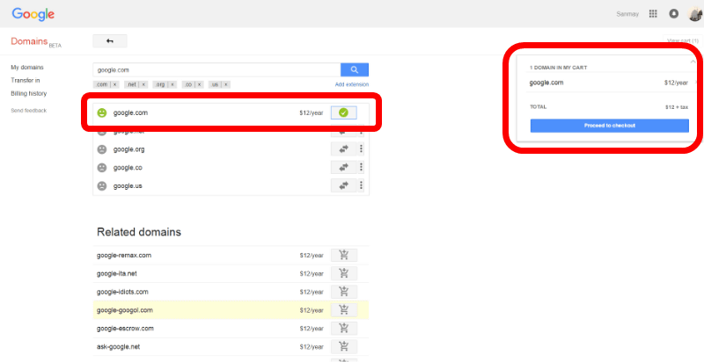Viewport: 704px width, 362px height.
Task: Open Billing history in sidebar
Action: click(x=29, y=94)
